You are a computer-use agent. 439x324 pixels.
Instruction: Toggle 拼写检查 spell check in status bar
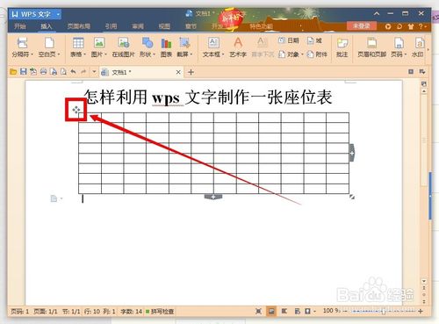(160, 312)
